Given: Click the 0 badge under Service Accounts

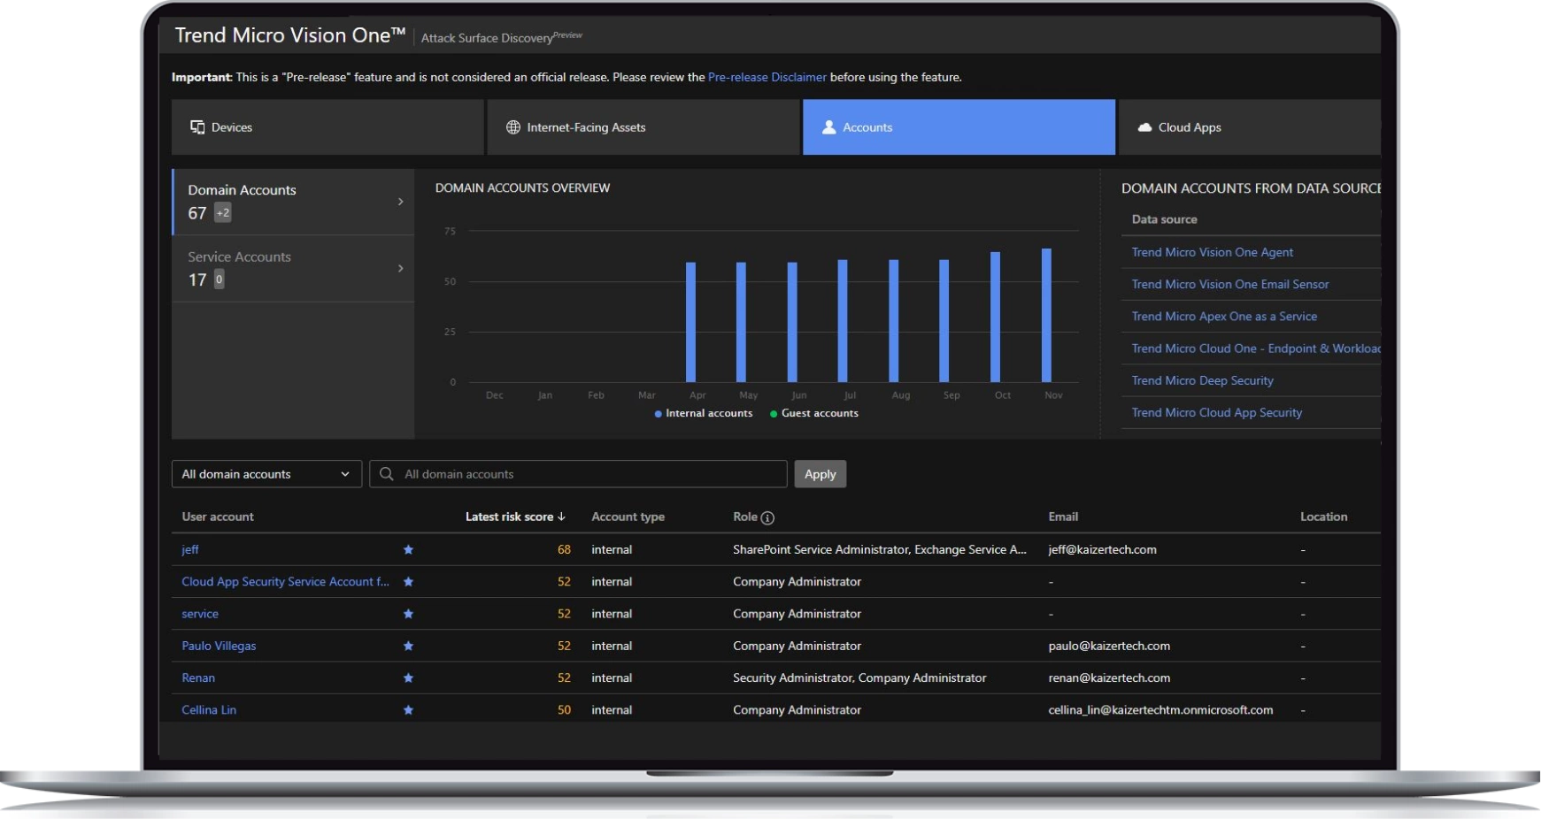Looking at the screenshot, I should click(219, 279).
